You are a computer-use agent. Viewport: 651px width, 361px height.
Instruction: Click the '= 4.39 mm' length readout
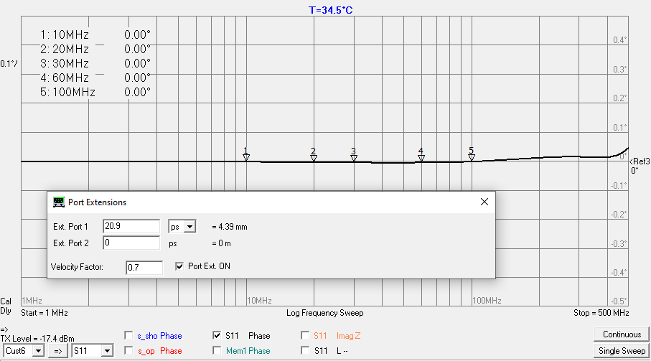[230, 227]
